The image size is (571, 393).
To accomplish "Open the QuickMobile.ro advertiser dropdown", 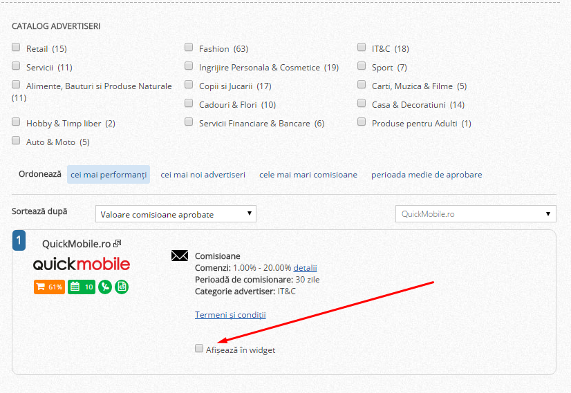I will pyautogui.click(x=476, y=214).
